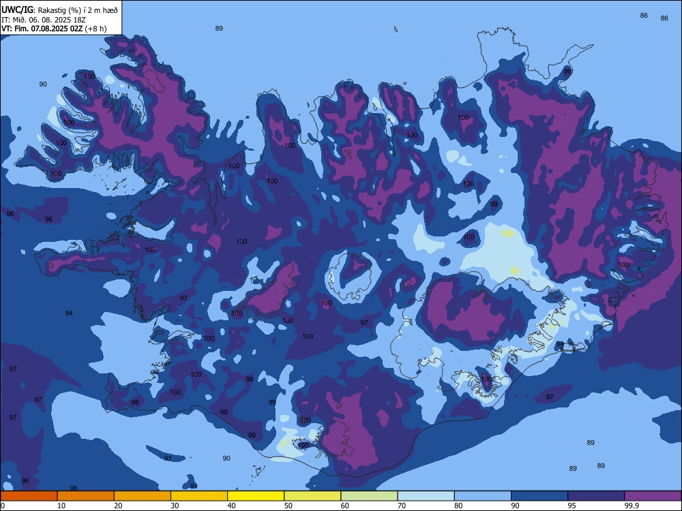Screen dimensions: 682x511
Task: Click the 30–40 golden legend swatch
Action: coord(199,496)
